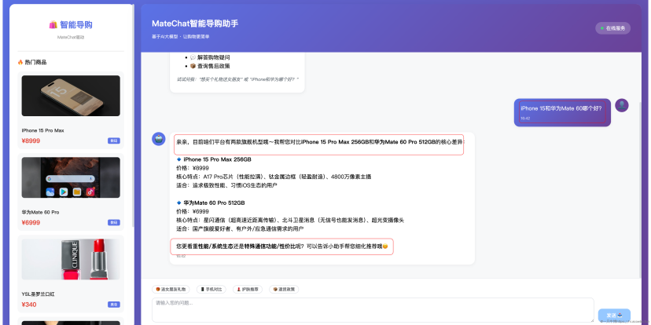Click the bold 华为Mate 60 Pro 512GB heading

214,203
